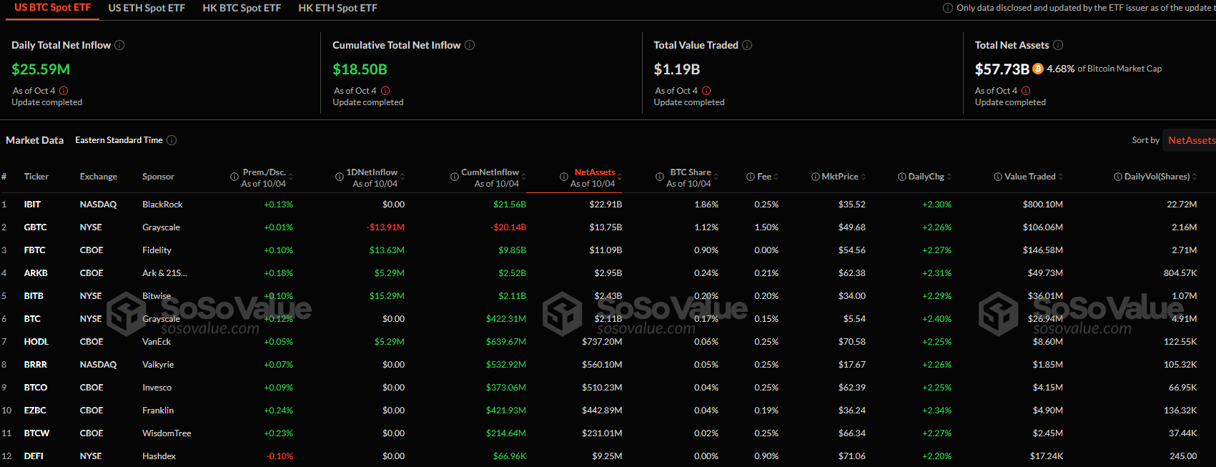The width and height of the screenshot is (1216, 467).
Task: Toggle NetAssets column sort arrows
Action: (620, 177)
